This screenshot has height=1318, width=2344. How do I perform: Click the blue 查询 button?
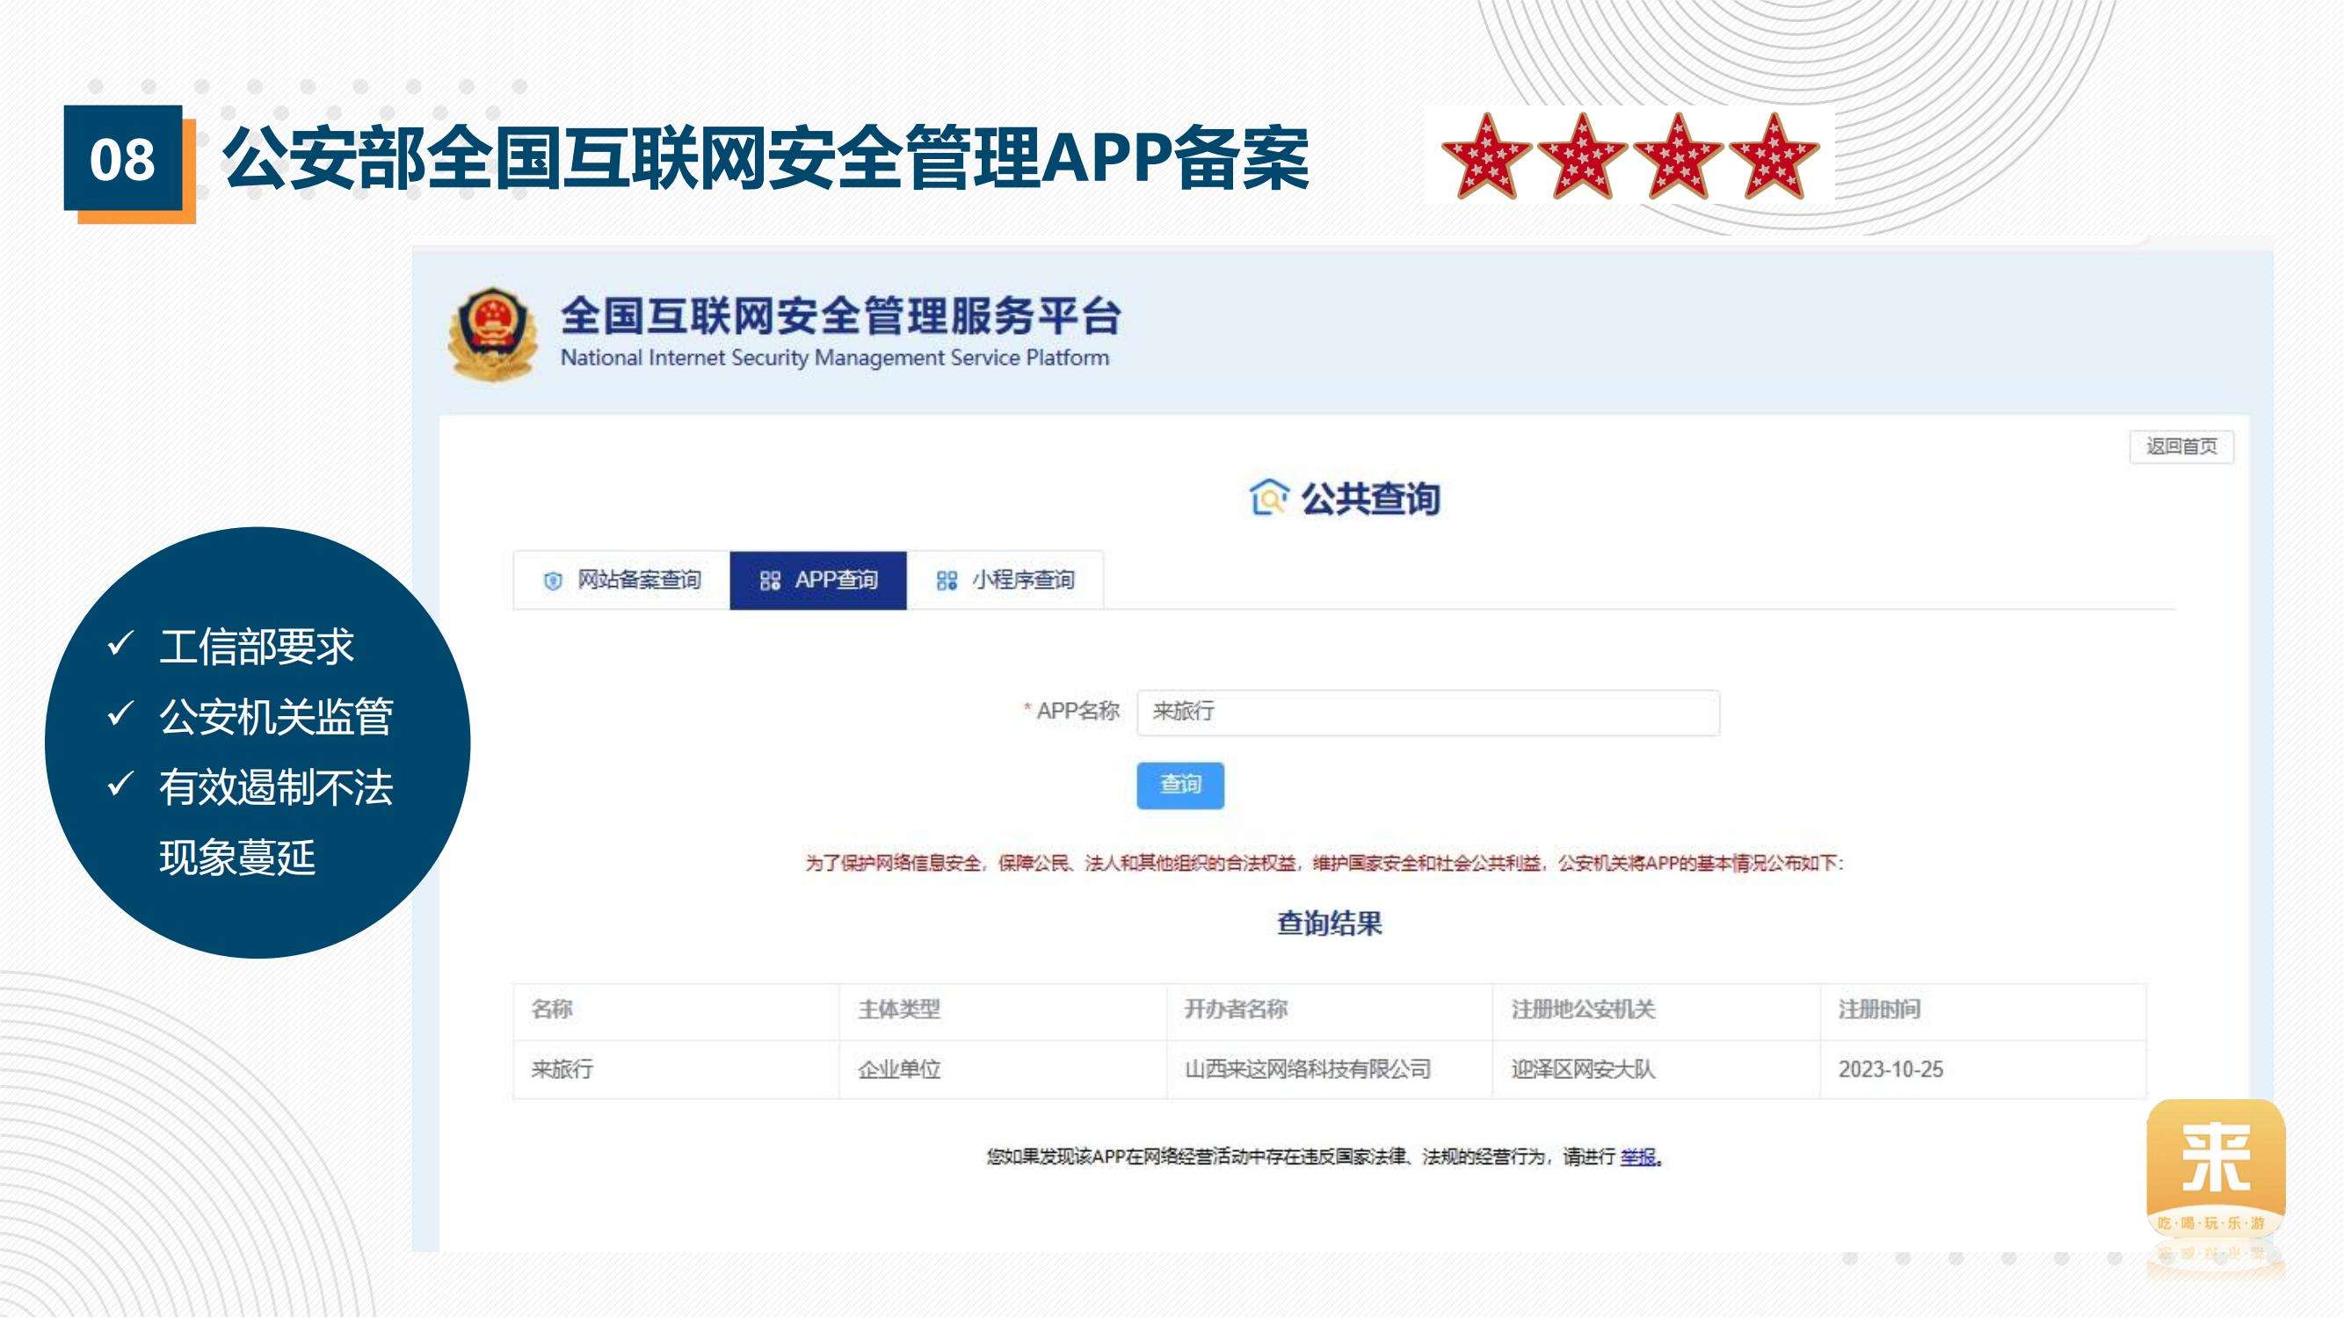(1180, 785)
